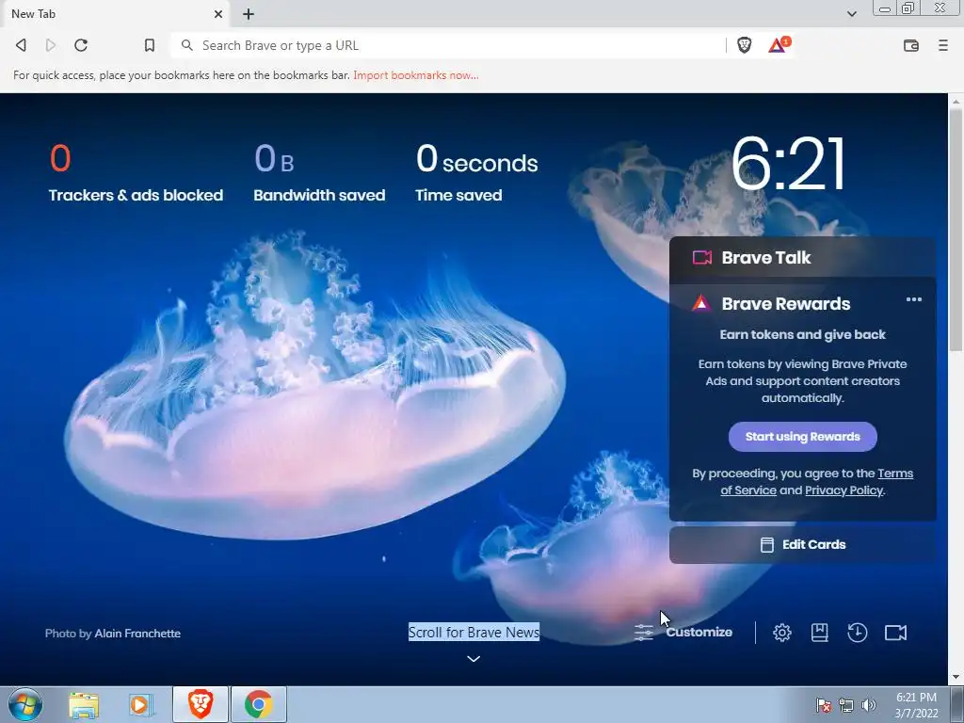
Task: Open Terms of Service link
Action: click(816, 482)
